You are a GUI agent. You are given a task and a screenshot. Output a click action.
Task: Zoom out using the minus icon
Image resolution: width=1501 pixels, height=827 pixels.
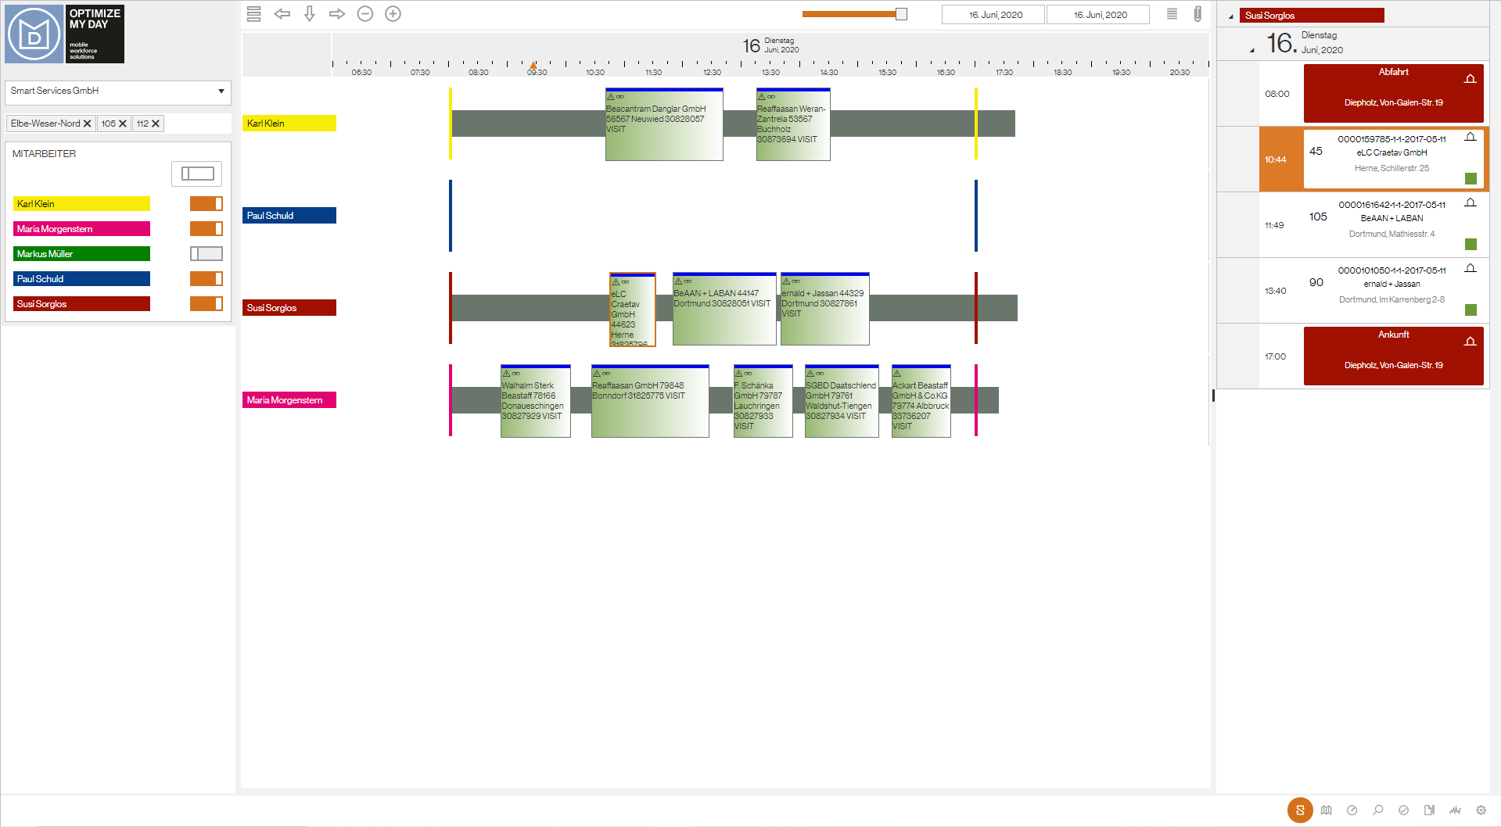pyautogui.click(x=364, y=13)
